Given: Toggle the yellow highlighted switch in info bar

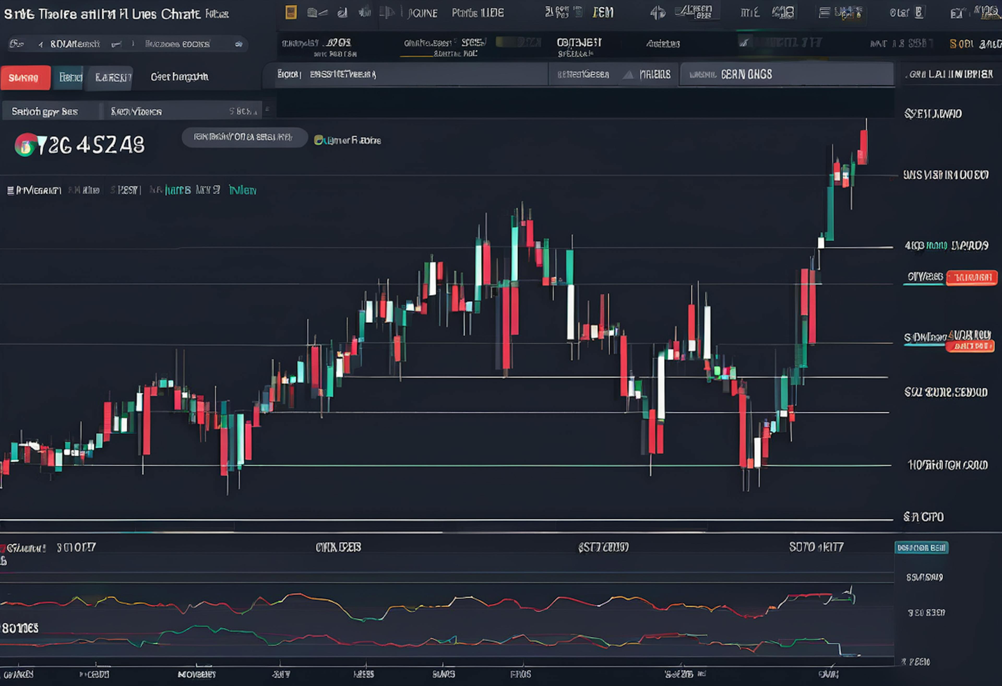Looking at the screenshot, I should tap(517, 42).
